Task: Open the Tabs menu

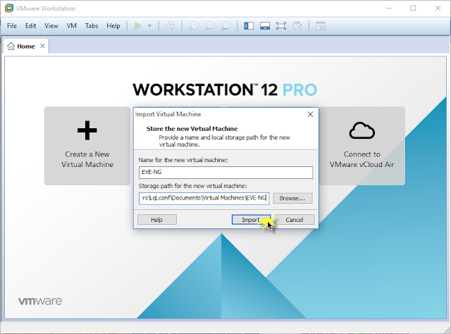Action: [x=92, y=26]
